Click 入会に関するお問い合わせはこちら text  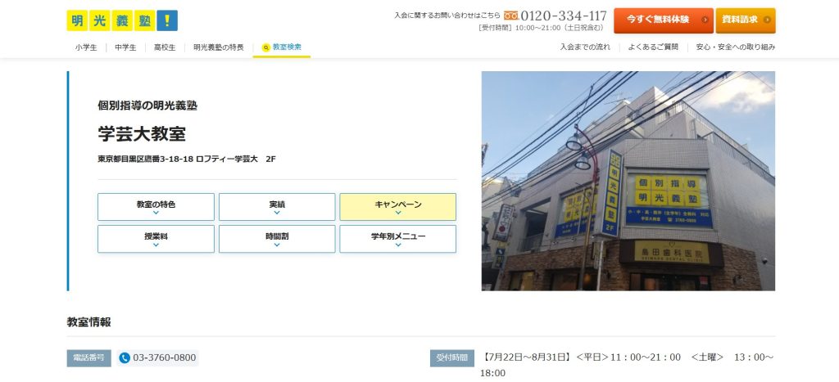coord(447,16)
